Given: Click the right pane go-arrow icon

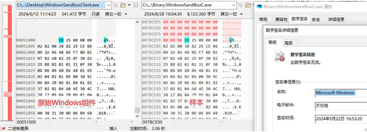Looking at the screenshot, I should pyautogui.click(x=240, y=5).
